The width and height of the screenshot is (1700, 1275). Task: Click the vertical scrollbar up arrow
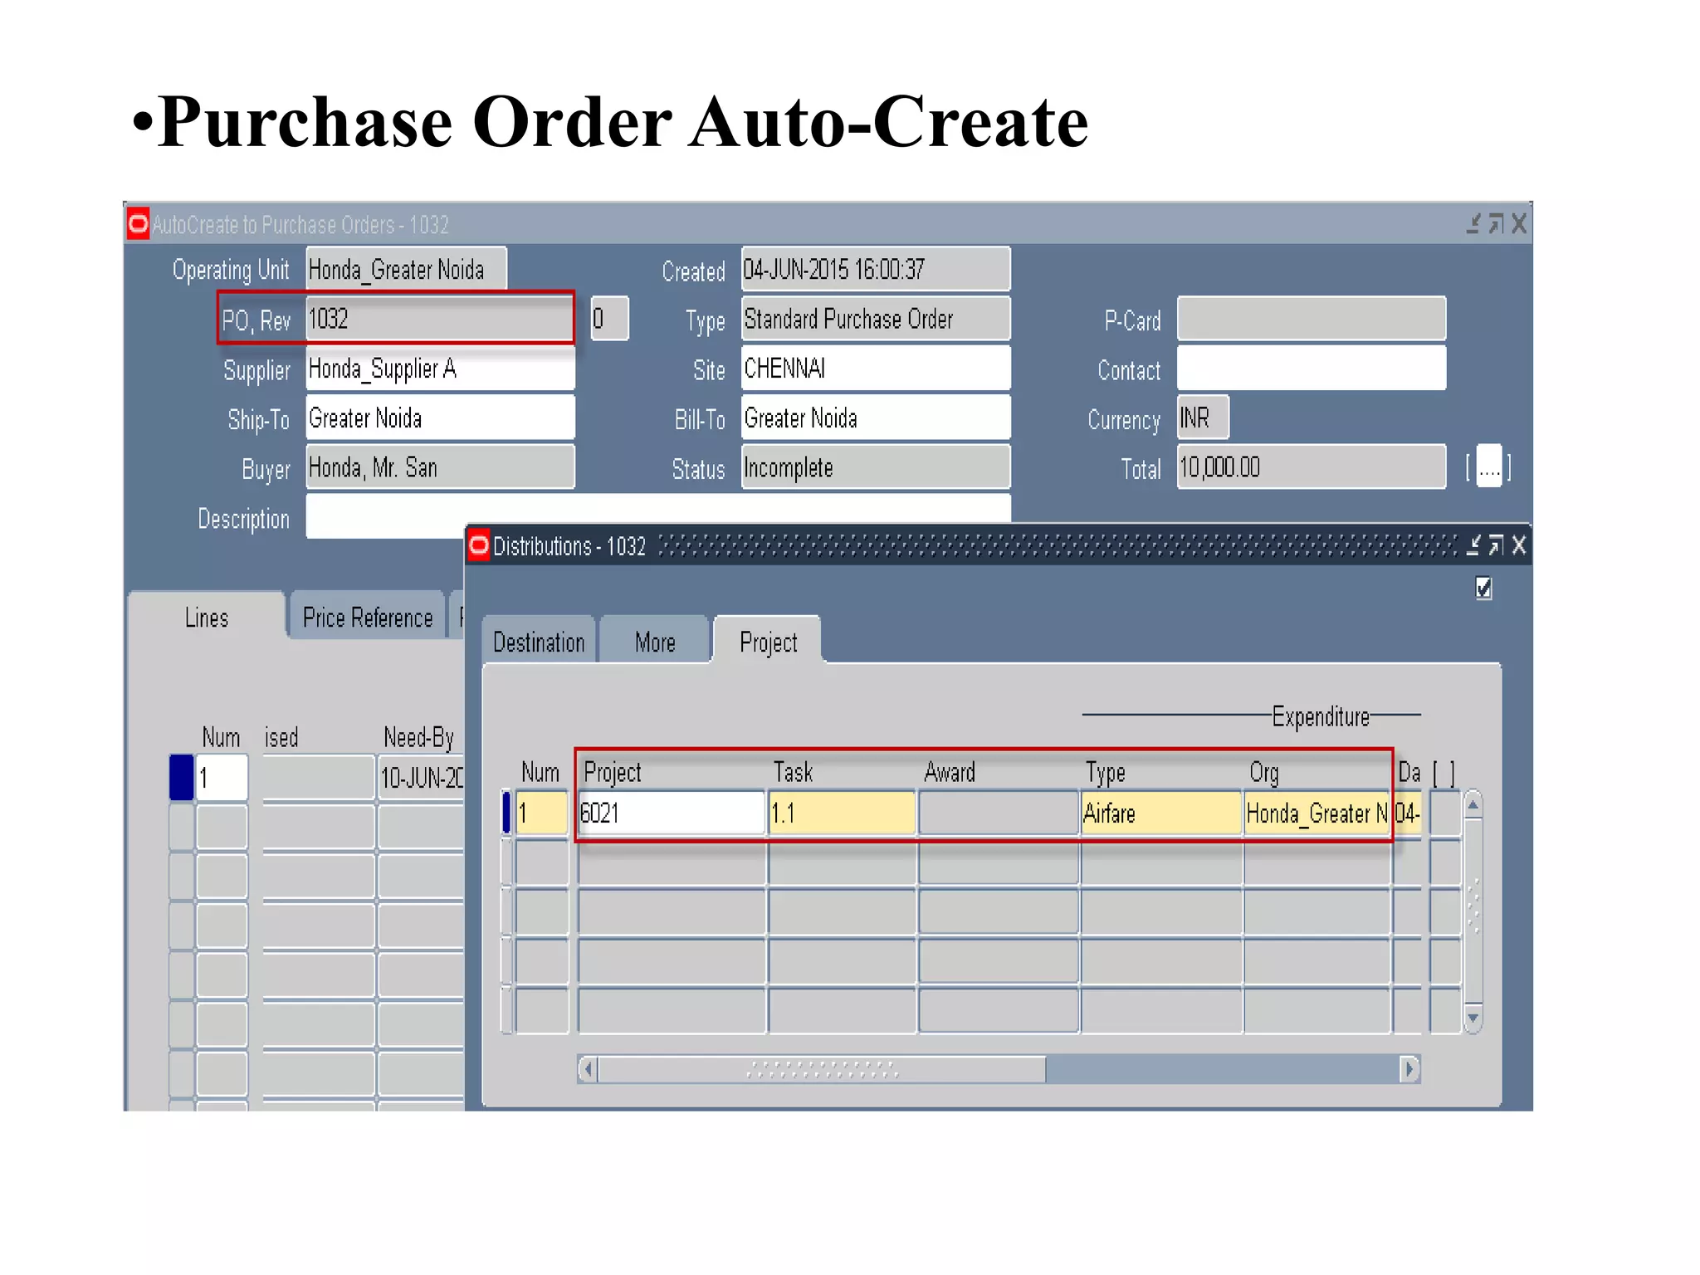[1473, 804]
